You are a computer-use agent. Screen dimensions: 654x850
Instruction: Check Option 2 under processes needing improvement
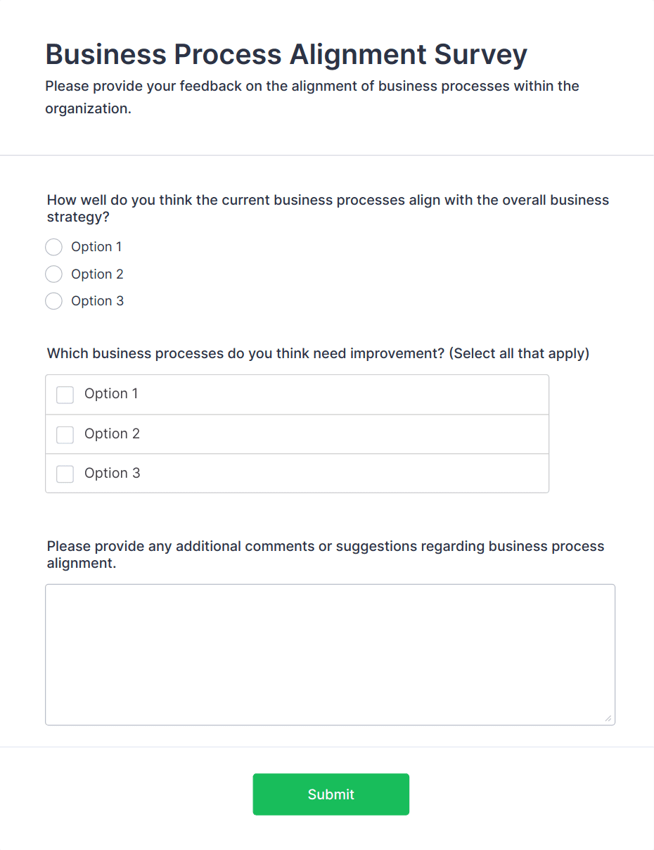pos(65,434)
